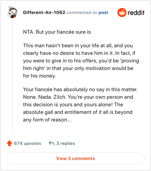Click the 'None. Nada. Zilch.' sentence
Image resolution: width=151 pixels, height=171 pixels.
[x=45, y=97]
